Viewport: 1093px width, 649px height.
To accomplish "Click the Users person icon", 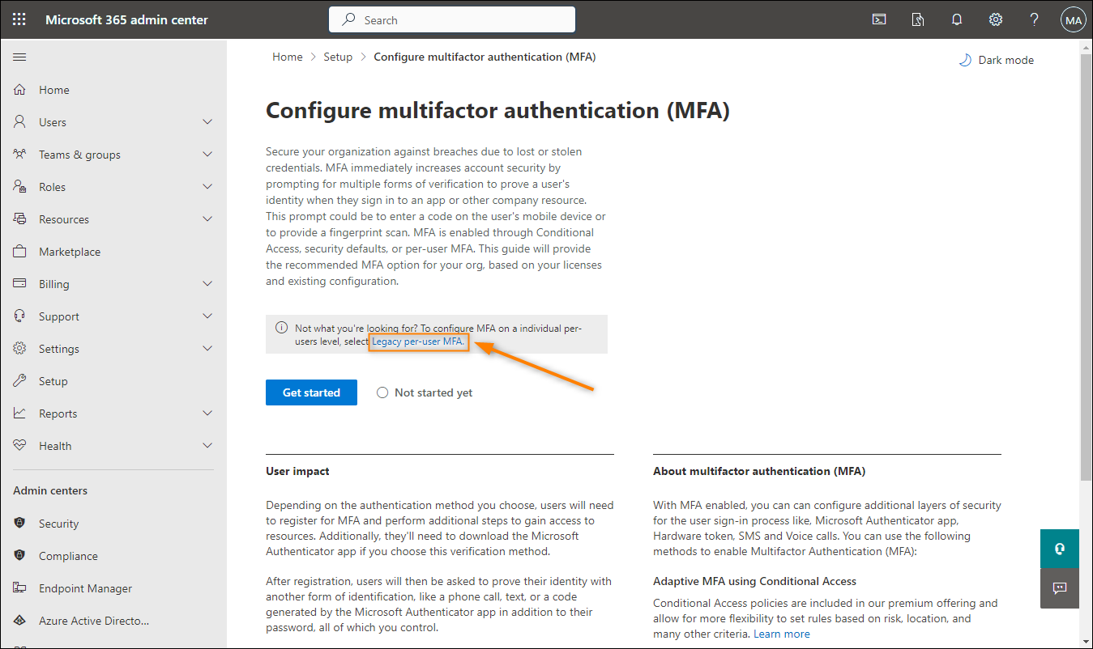I will pyautogui.click(x=20, y=122).
